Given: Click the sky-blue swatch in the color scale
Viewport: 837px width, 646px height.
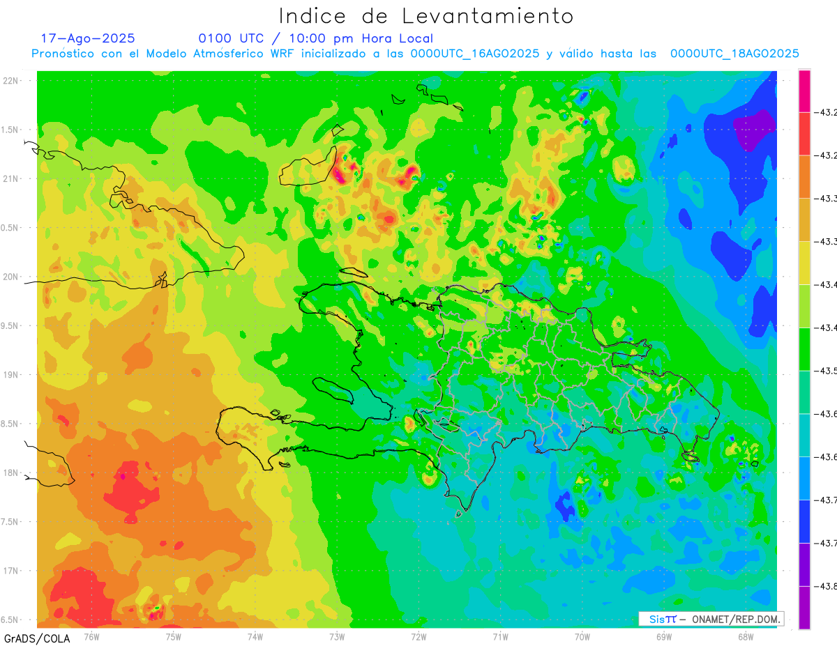Looking at the screenshot, I should coord(804,478).
